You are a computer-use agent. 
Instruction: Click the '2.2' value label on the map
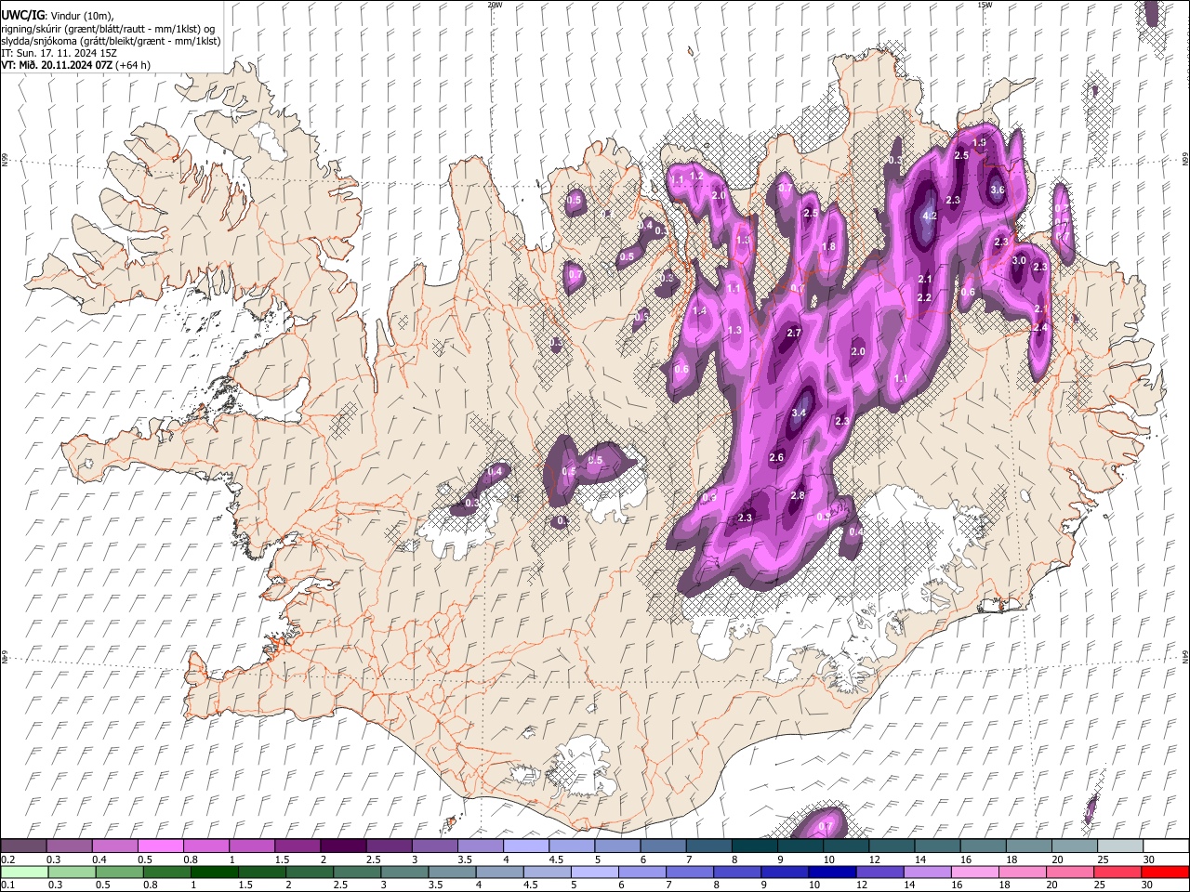coord(924,298)
